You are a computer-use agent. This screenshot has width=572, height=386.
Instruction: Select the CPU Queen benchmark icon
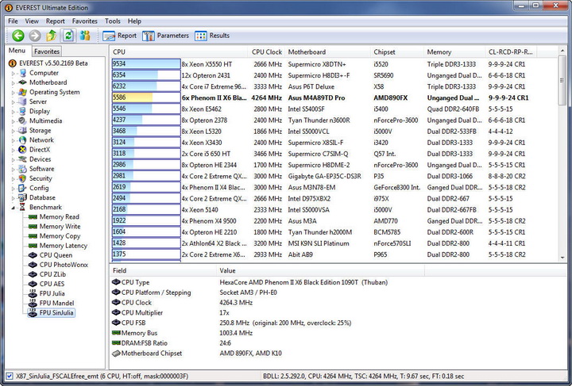tap(33, 255)
